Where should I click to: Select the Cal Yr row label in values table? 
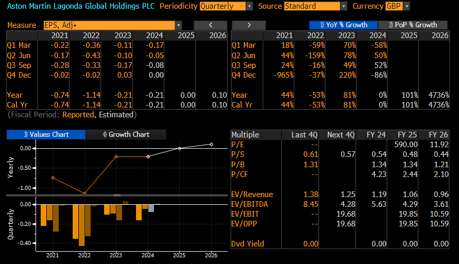pyautogui.click(x=18, y=105)
